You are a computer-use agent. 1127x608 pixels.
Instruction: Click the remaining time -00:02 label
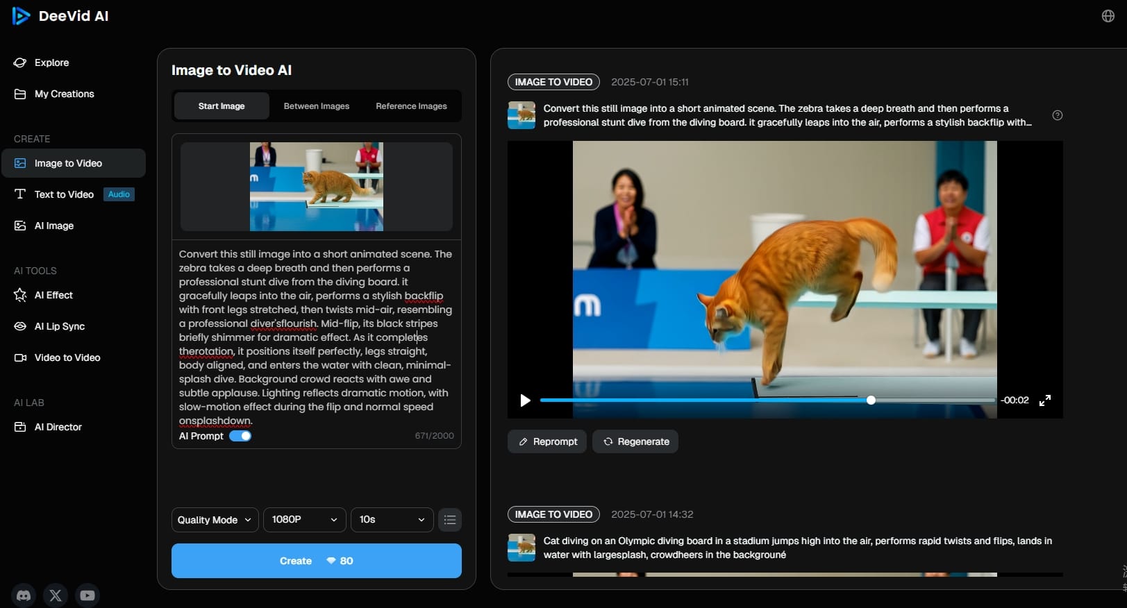(x=1015, y=400)
